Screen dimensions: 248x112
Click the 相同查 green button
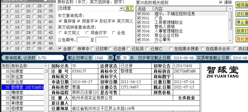click(242, 5)
